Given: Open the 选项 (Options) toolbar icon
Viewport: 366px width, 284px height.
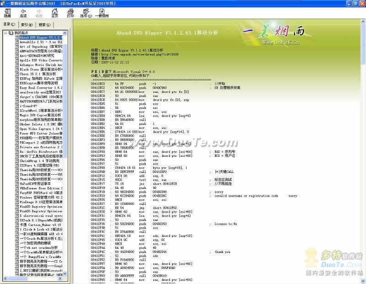Looking at the screenshot, I should [x=86, y=13].
